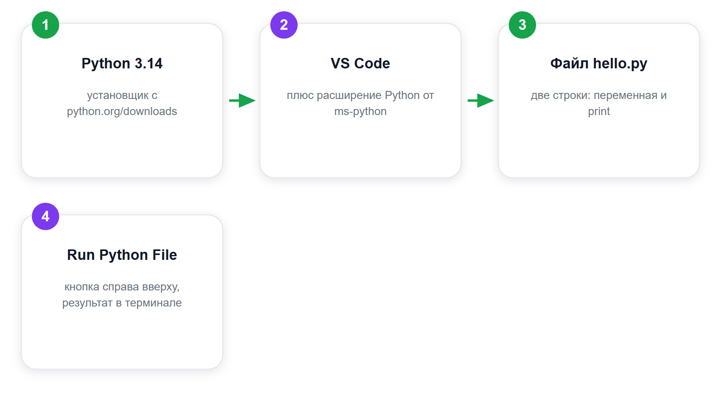
Task: Click empty area of the VS Code card
Action: point(360,149)
